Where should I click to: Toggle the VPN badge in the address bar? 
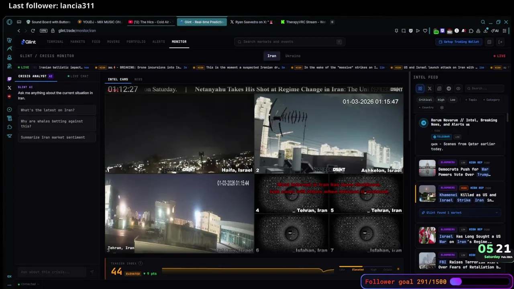pos(43,31)
